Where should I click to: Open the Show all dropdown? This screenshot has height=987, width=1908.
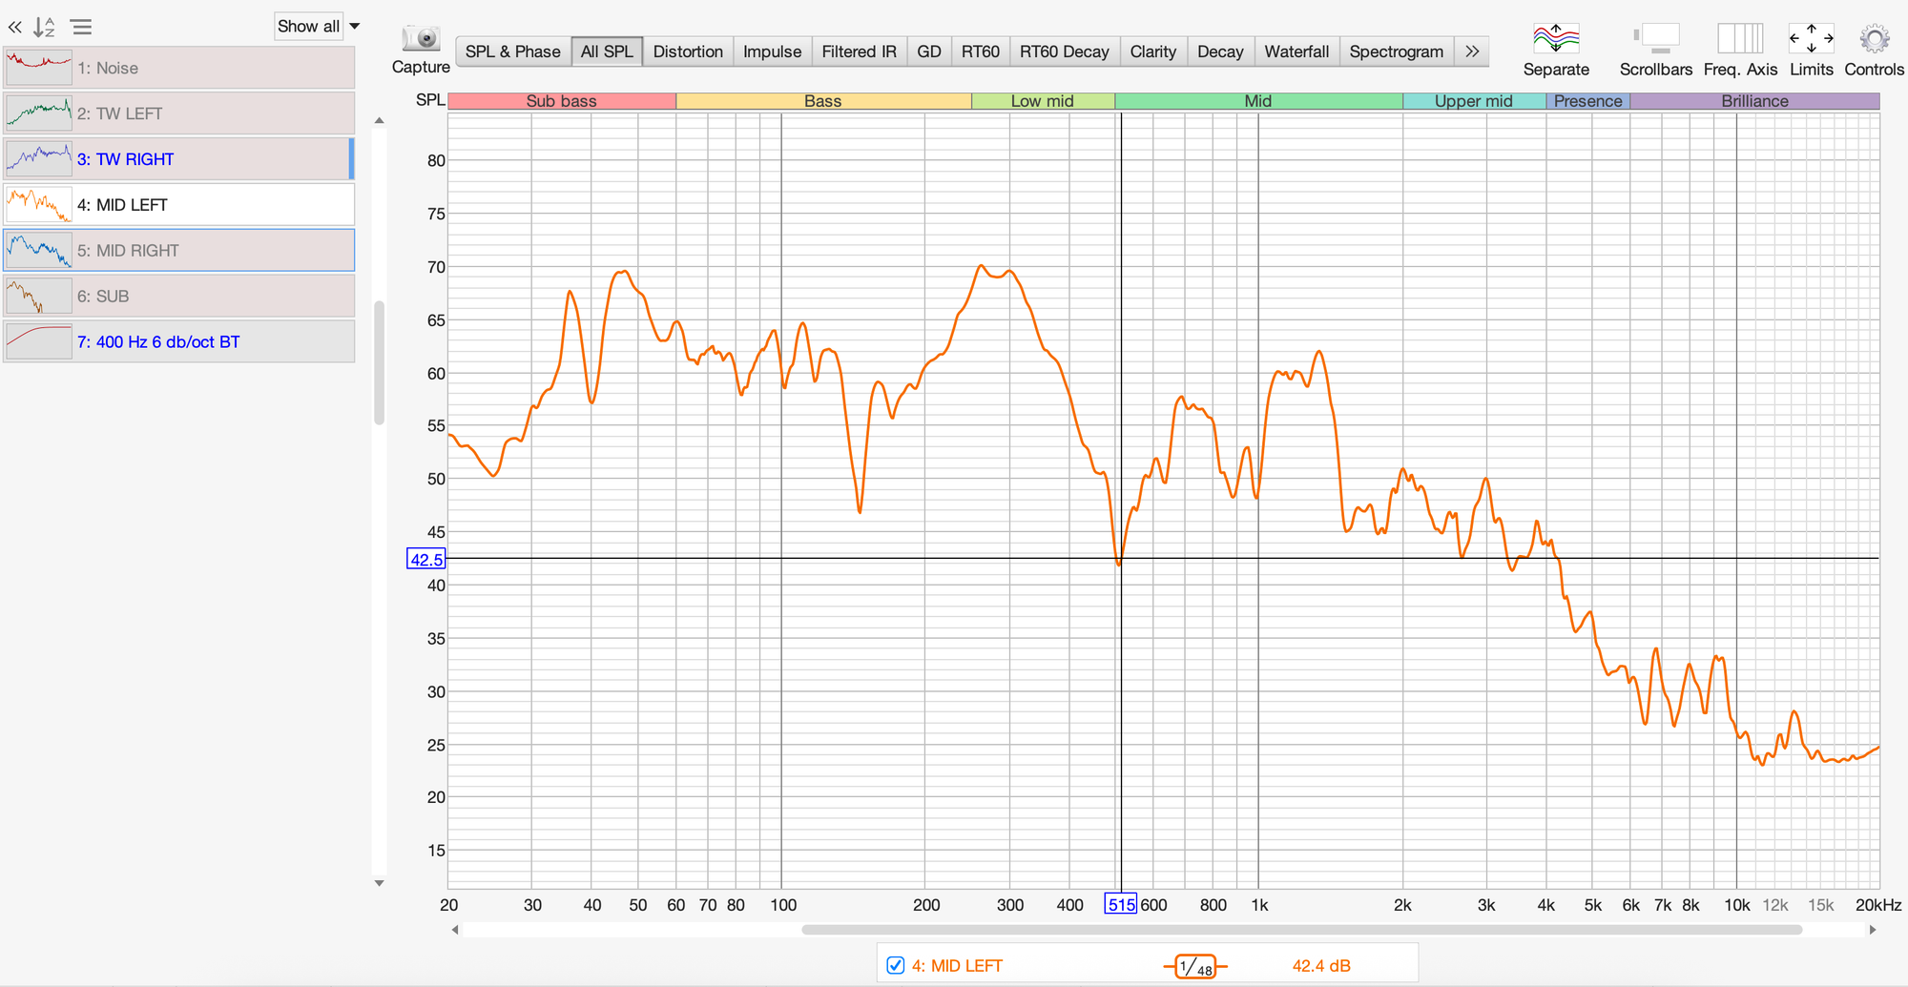318,27
